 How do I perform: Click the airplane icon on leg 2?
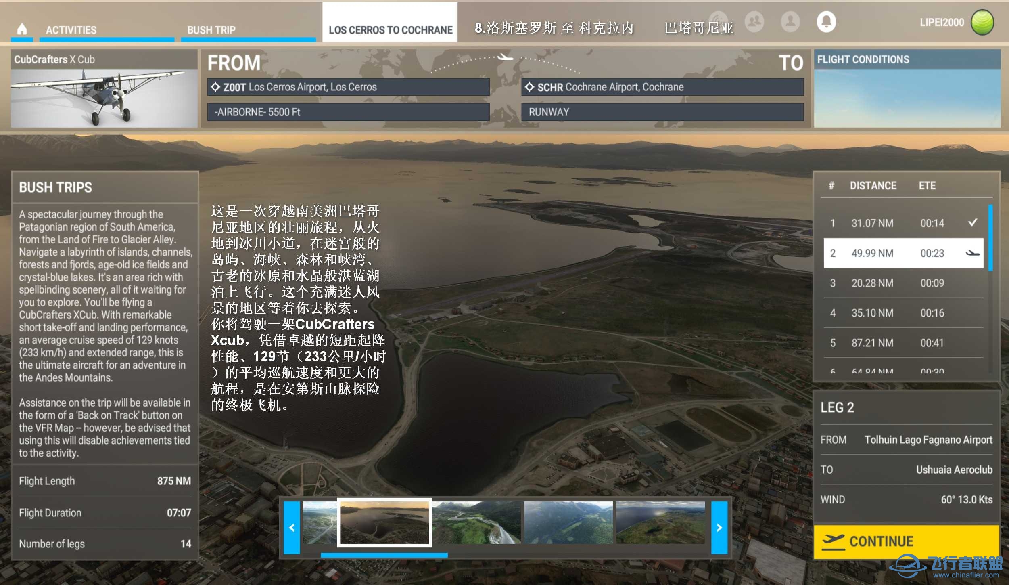(x=972, y=253)
